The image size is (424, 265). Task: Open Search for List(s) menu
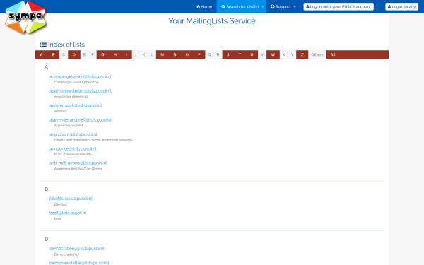point(241,6)
